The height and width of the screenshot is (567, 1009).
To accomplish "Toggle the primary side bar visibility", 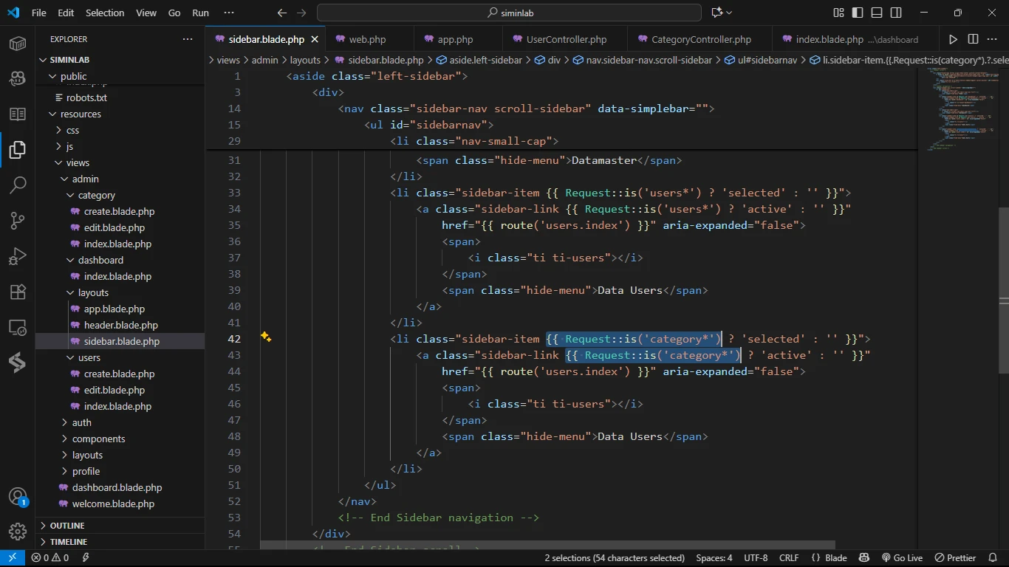I will (x=858, y=13).
